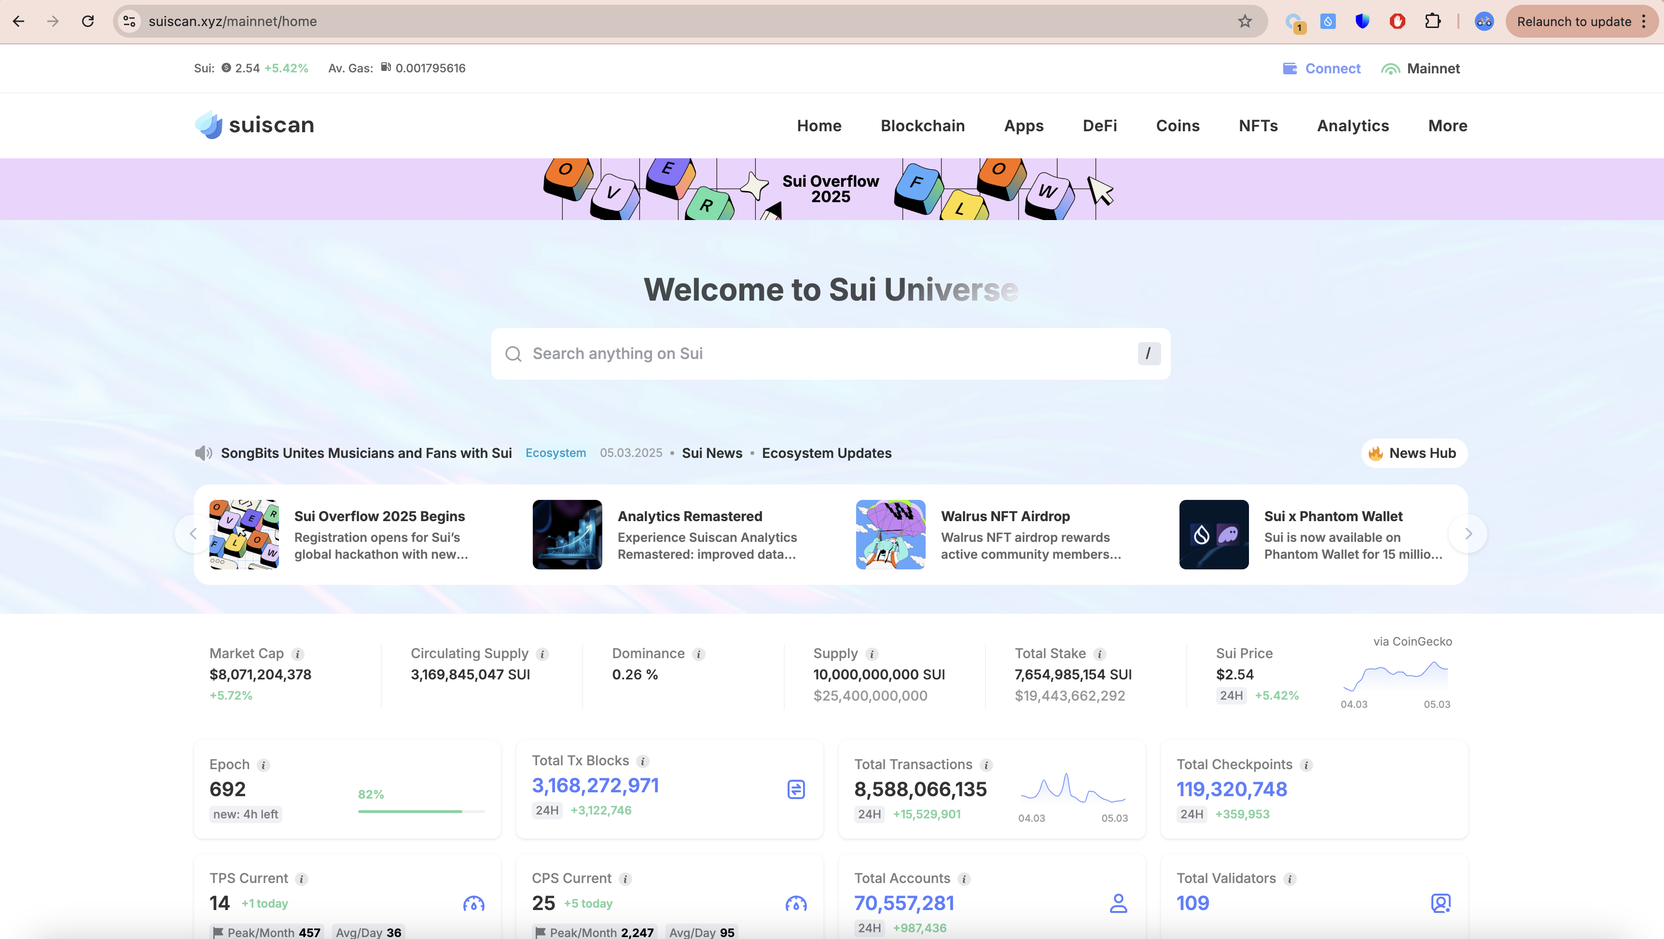
Task: Click the red stop-hand extension icon
Action: (x=1397, y=21)
